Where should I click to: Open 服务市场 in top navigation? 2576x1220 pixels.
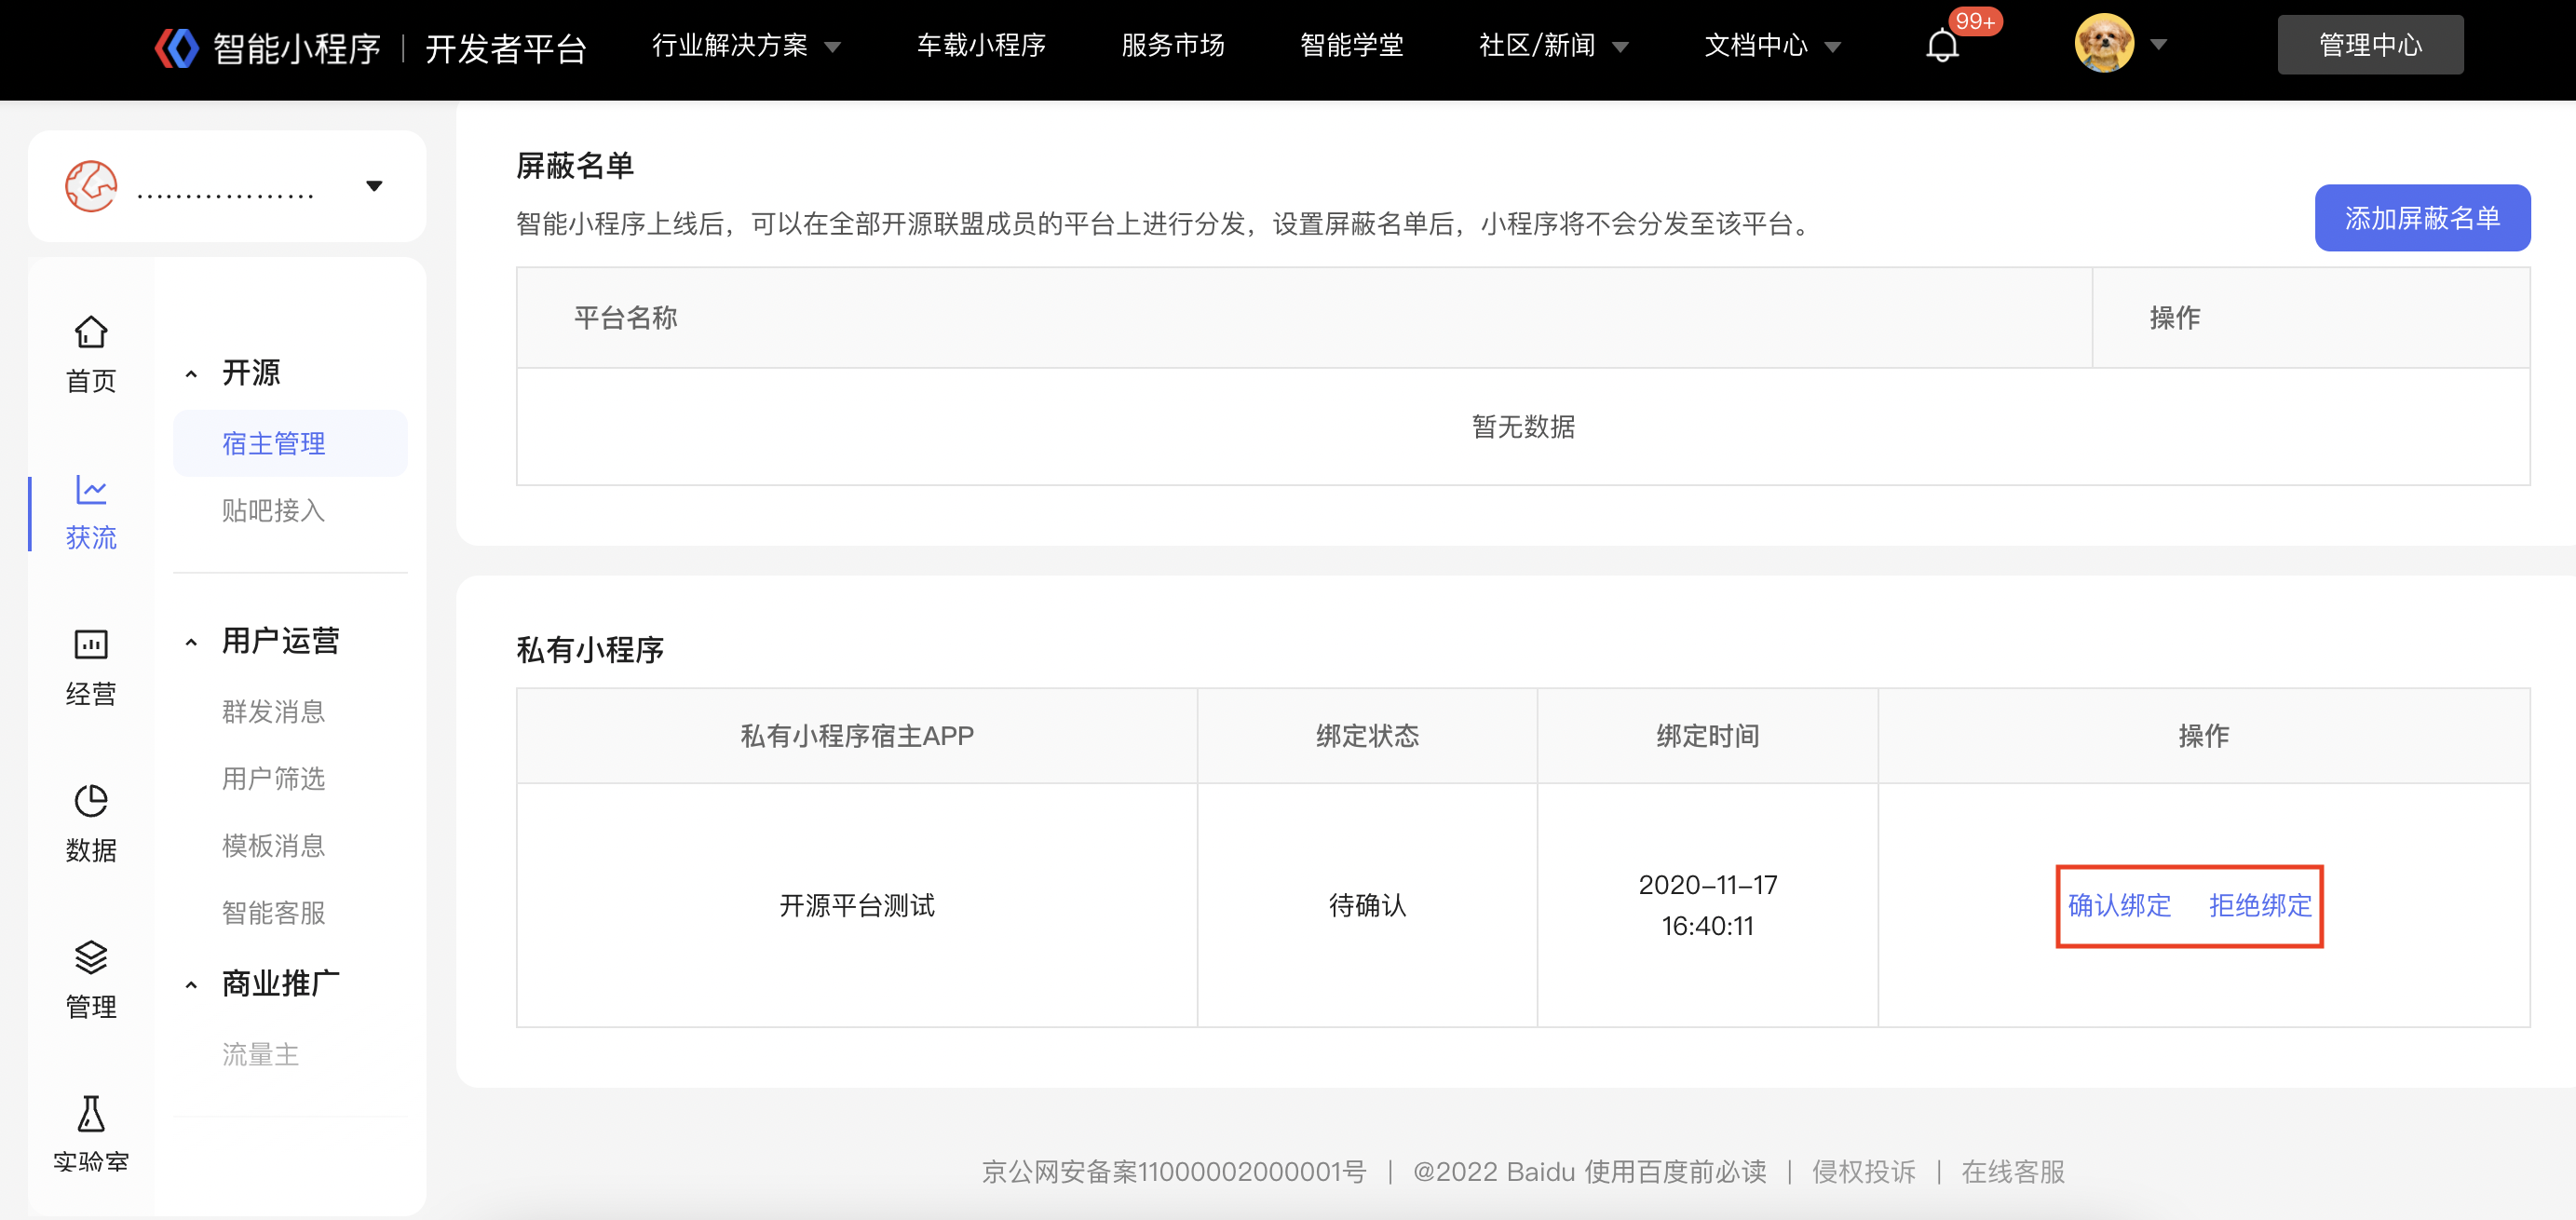(x=1172, y=46)
